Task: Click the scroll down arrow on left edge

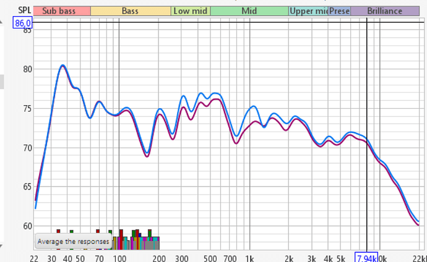Action: point(1,246)
